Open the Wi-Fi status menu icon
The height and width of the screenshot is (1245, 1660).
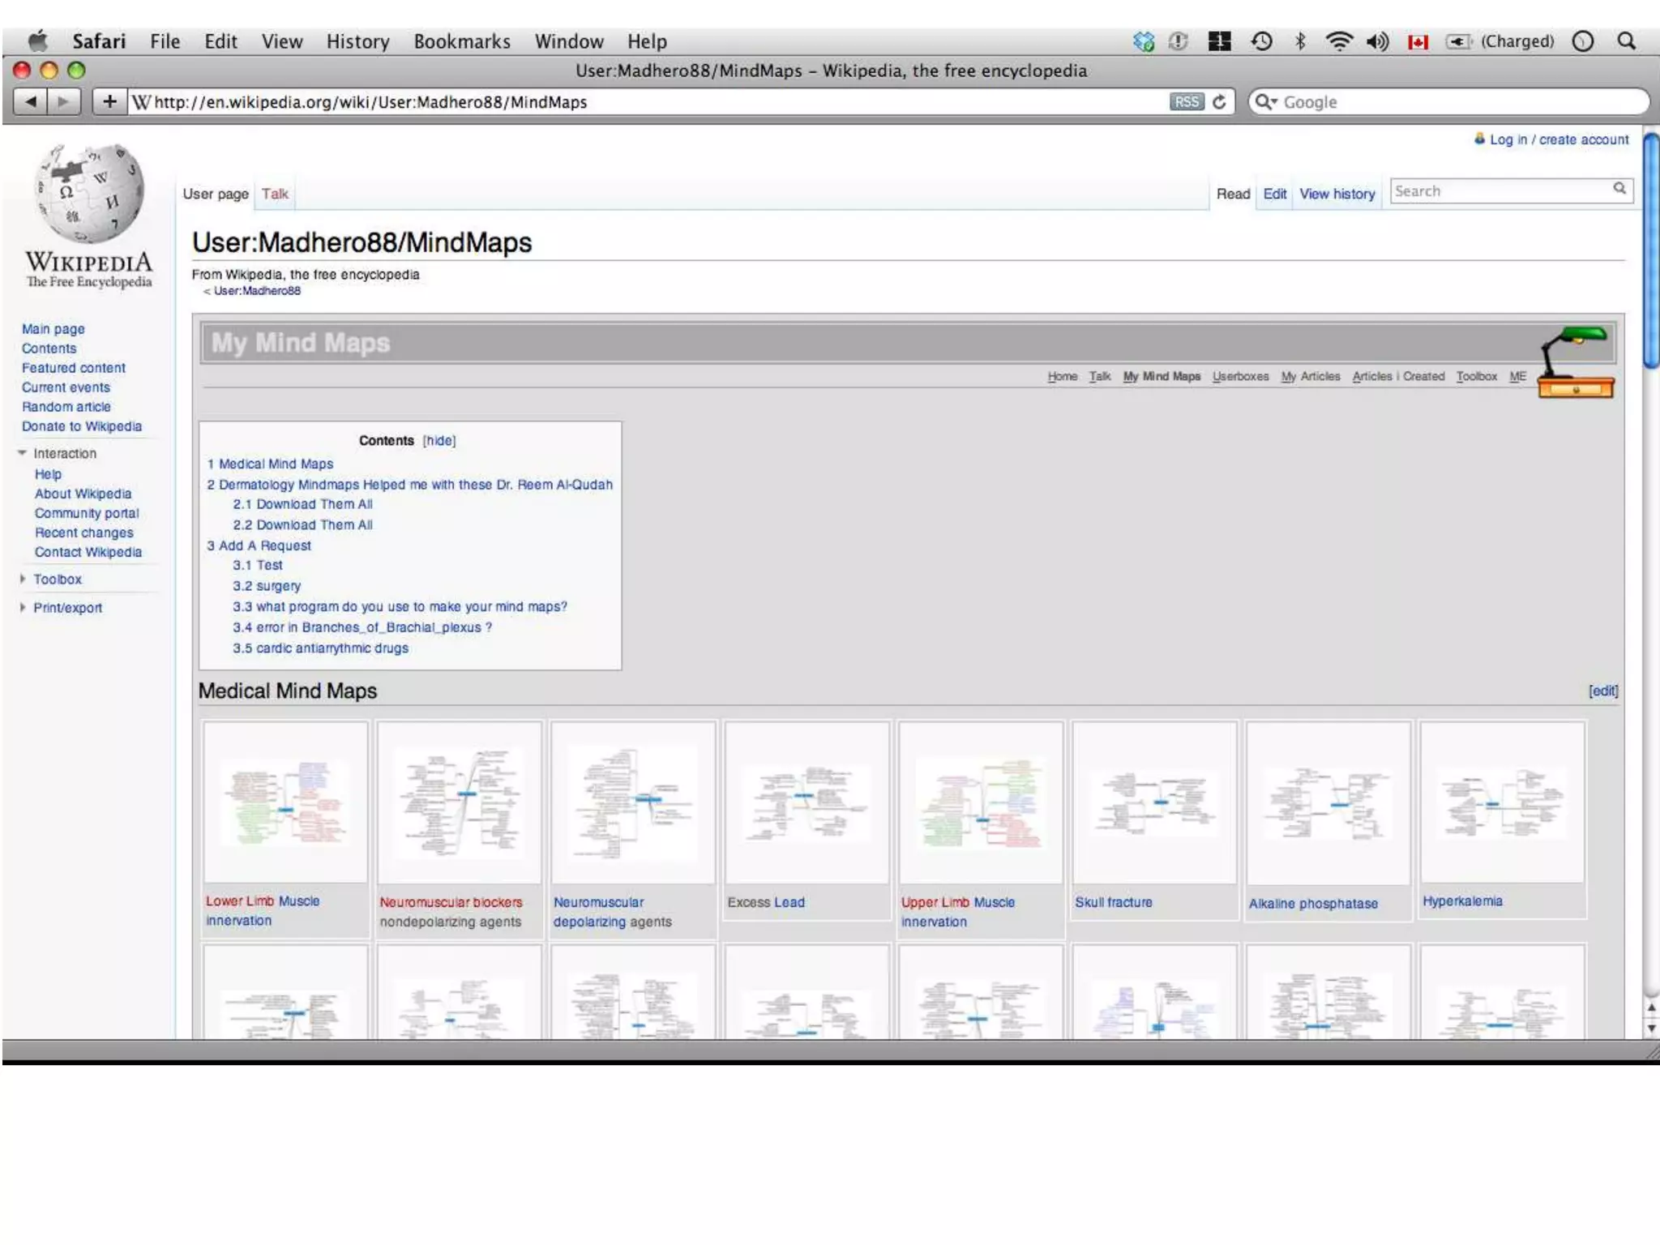click(x=1338, y=41)
